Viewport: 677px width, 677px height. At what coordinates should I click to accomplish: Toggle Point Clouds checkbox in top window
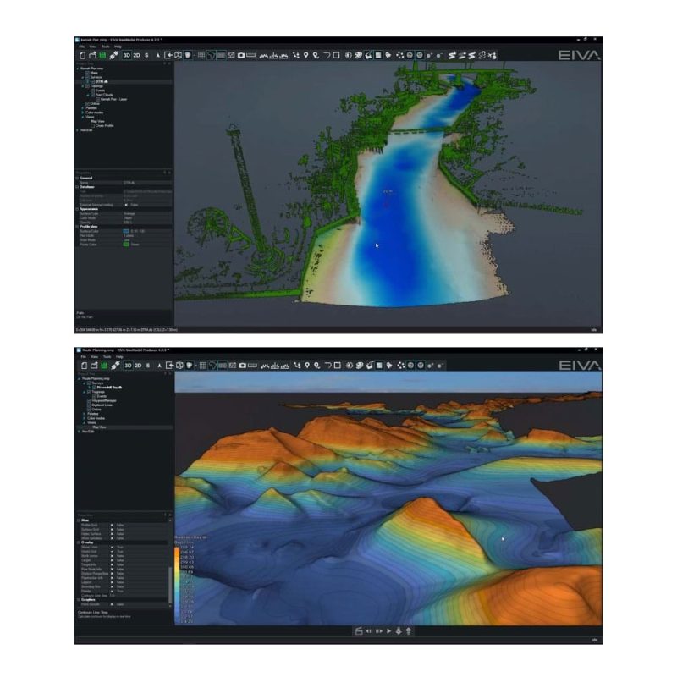coord(93,95)
